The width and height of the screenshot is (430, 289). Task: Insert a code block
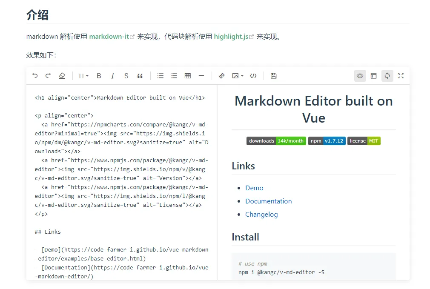coord(253,76)
